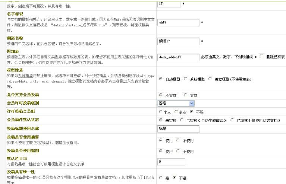The height and width of the screenshot is (184, 286).
Task: Select 企业 for 许可投稿会员组
Action: [176, 112]
